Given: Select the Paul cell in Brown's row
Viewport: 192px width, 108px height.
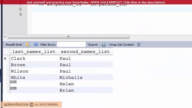Looking at the screenshot, I should pyautogui.click(x=85, y=65).
